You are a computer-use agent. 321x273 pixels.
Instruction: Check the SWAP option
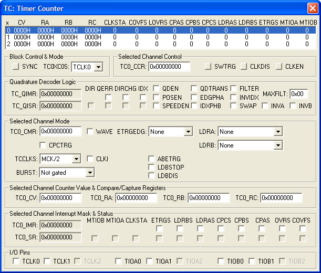(x=233, y=106)
